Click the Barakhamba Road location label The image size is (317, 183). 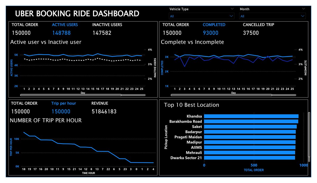pyautogui.click(x=186, y=122)
